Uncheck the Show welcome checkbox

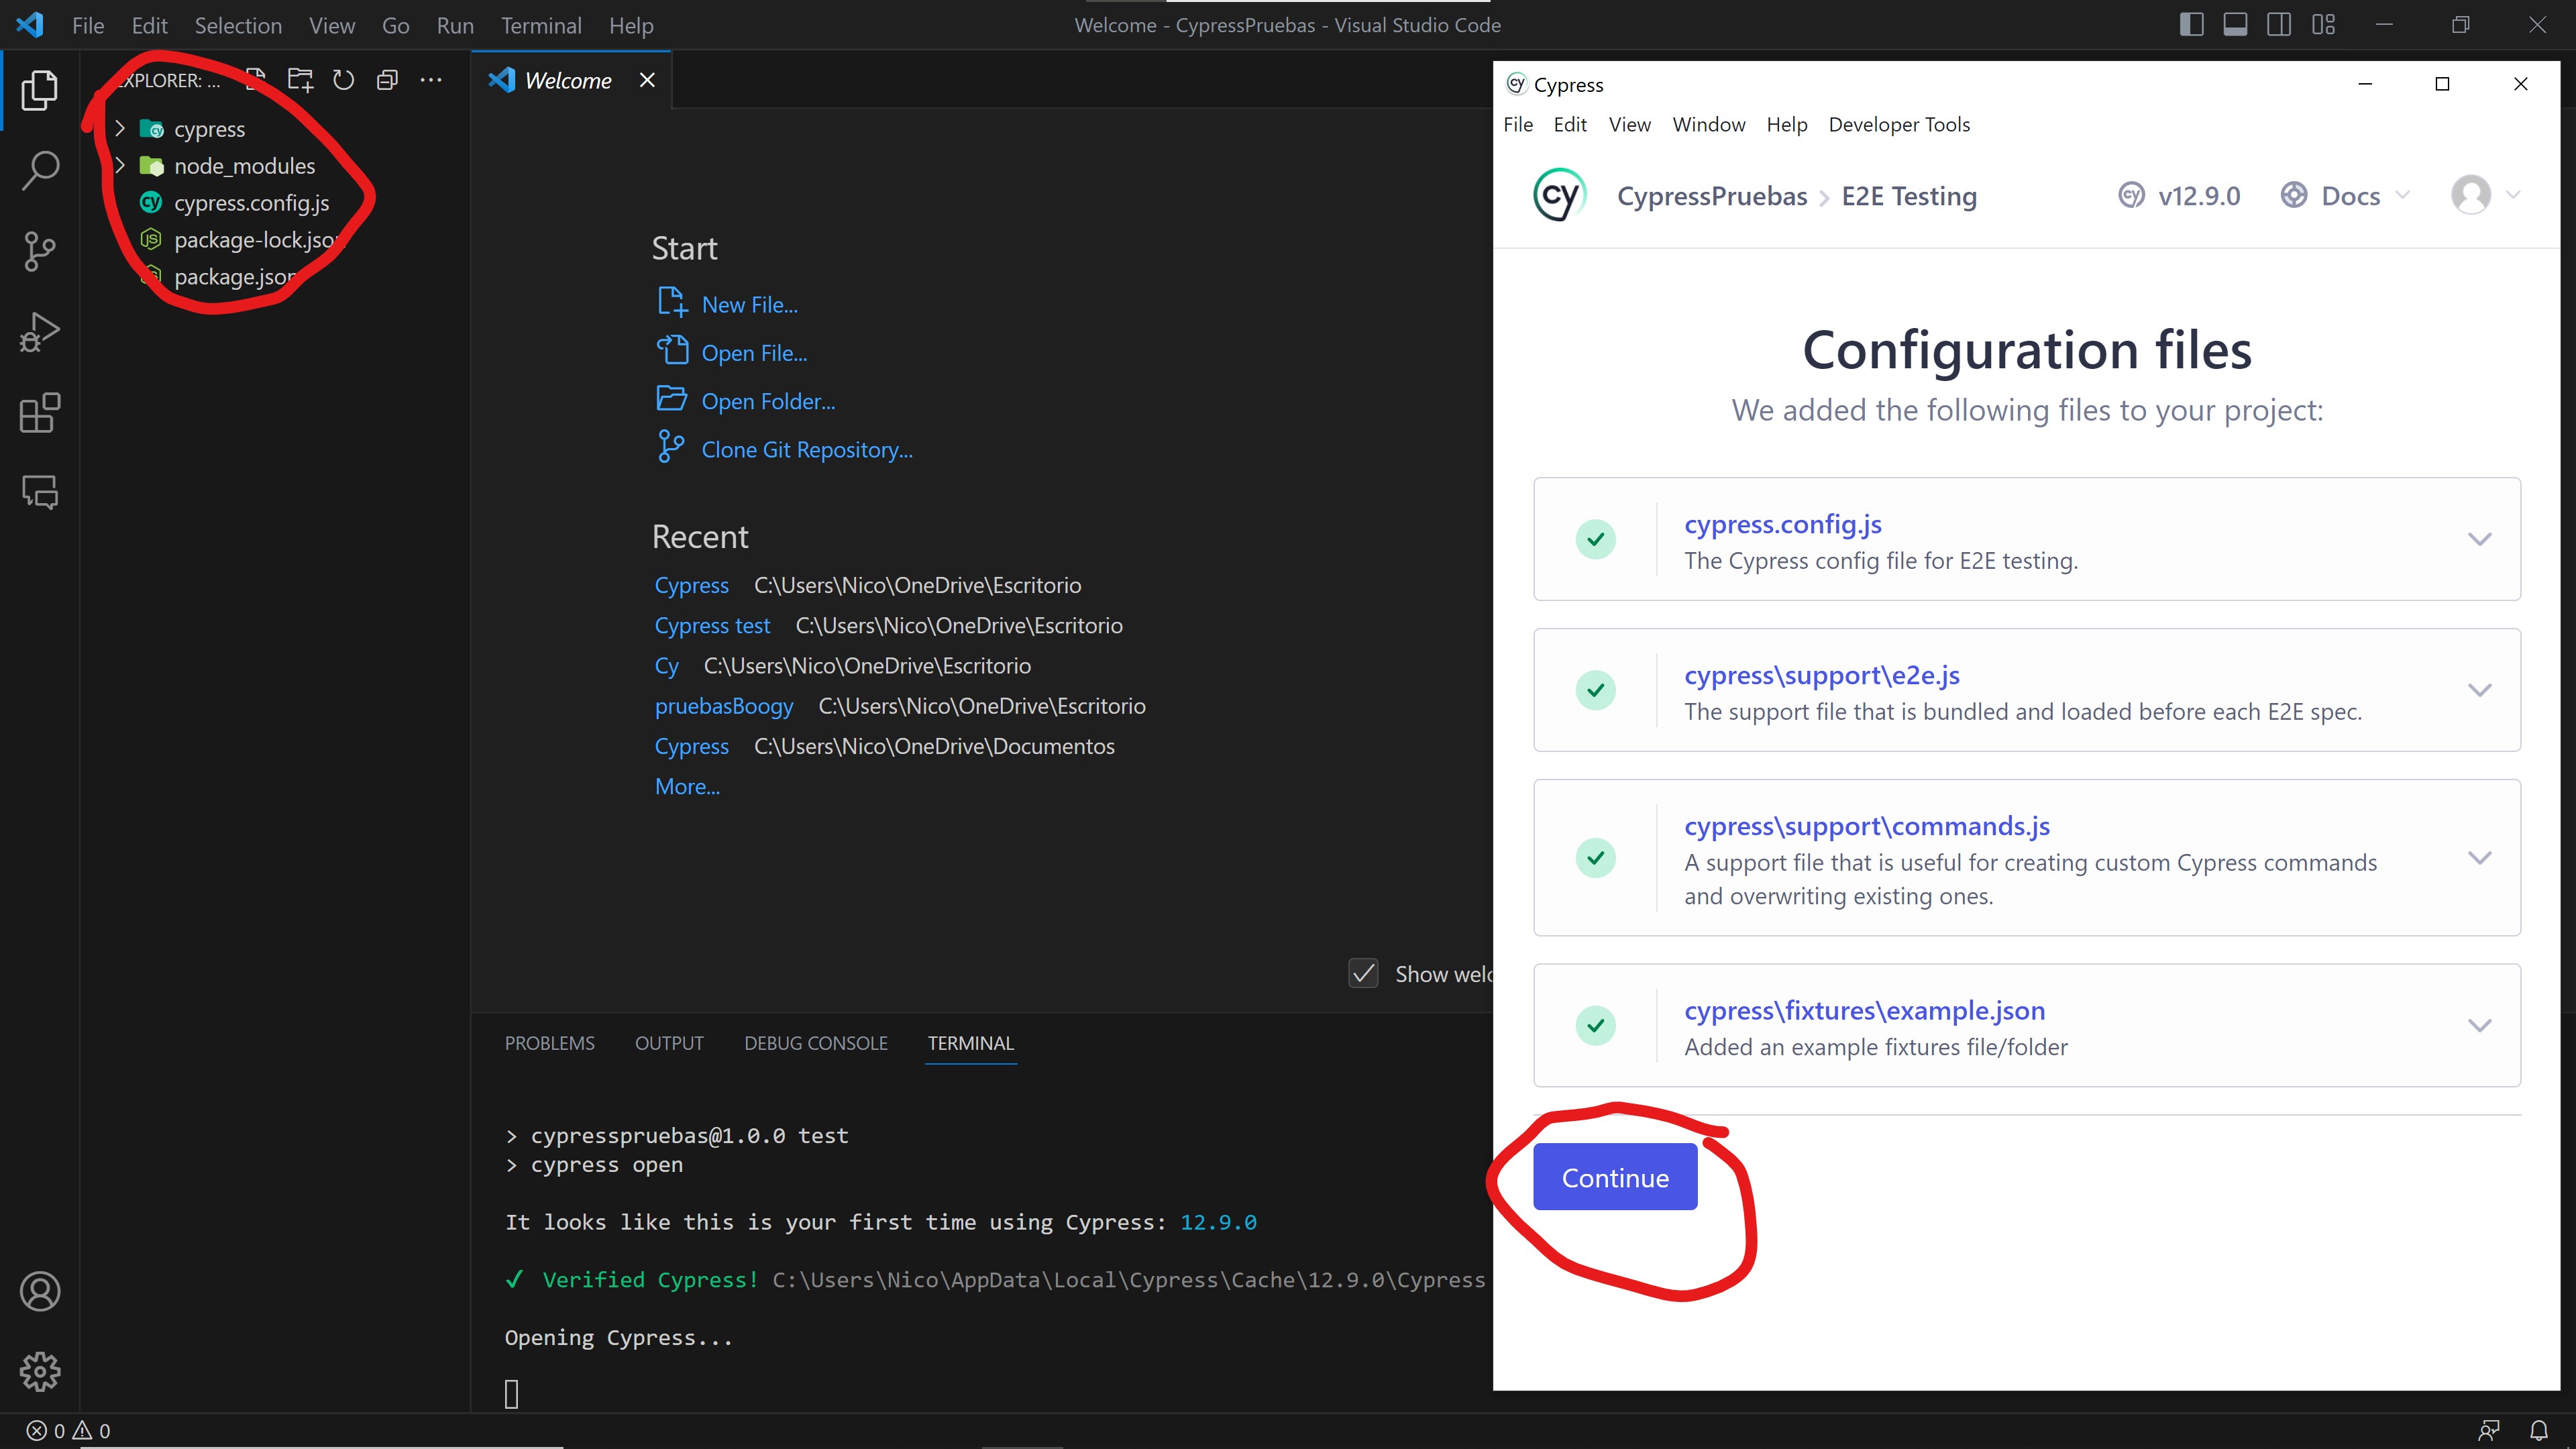[1363, 973]
